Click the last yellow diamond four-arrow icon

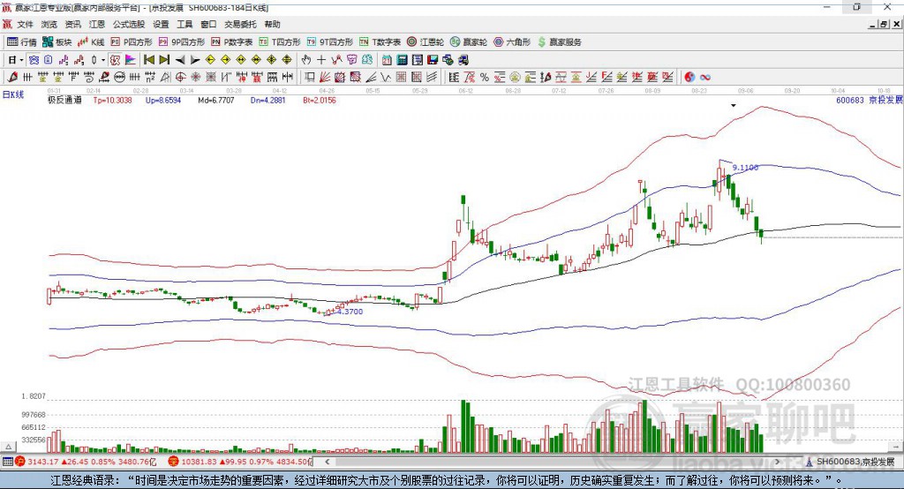coord(287,60)
